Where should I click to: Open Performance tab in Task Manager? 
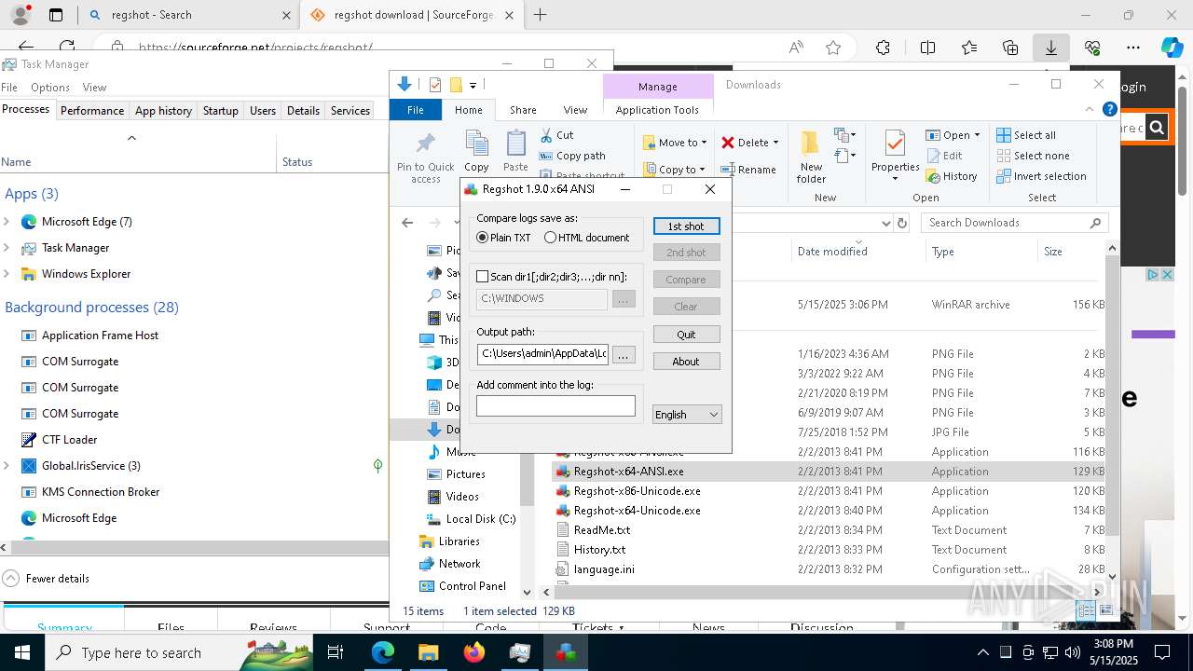92,110
